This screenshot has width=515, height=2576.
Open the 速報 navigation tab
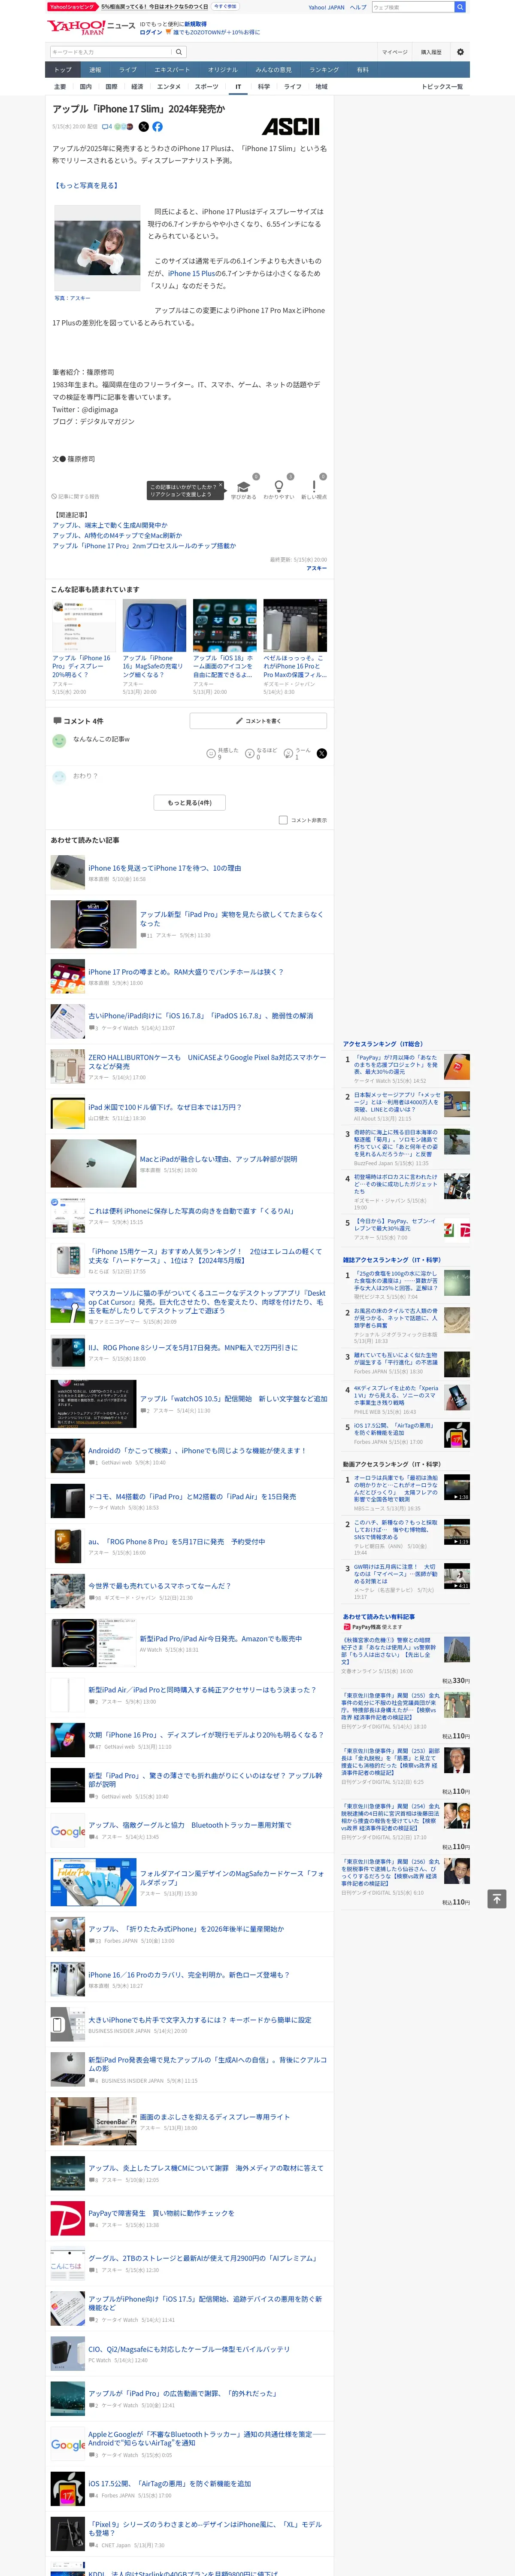pyautogui.click(x=95, y=70)
